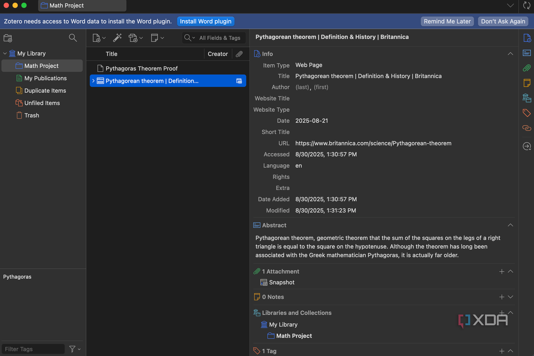Collapse the My Library tree
The image size is (534, 356).
point(5,54)
